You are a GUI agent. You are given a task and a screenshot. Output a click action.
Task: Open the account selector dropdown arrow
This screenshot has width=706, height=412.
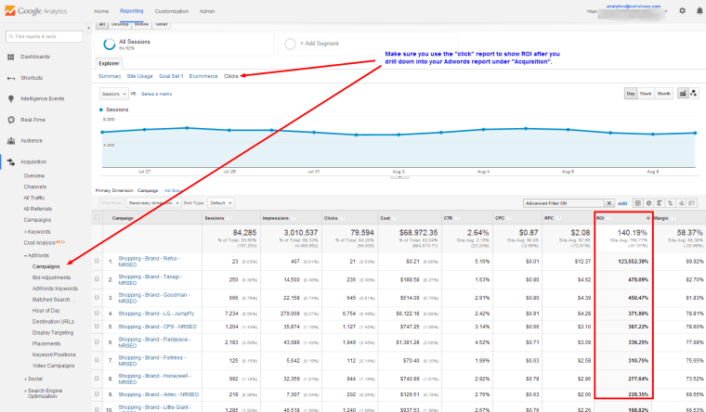(666, 11)
